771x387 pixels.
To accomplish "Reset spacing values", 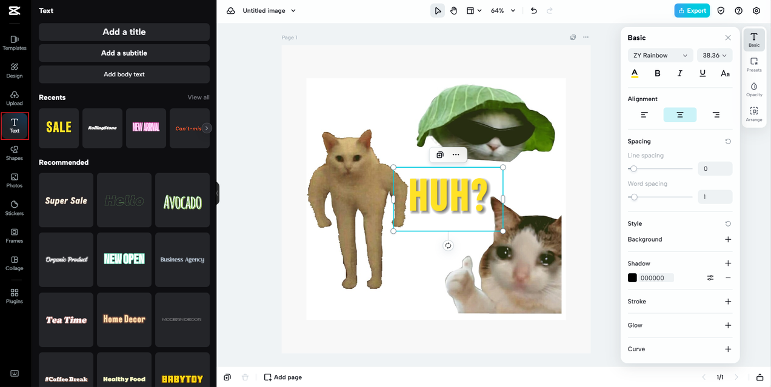I will pyautogui.click(x=728, y=141).
